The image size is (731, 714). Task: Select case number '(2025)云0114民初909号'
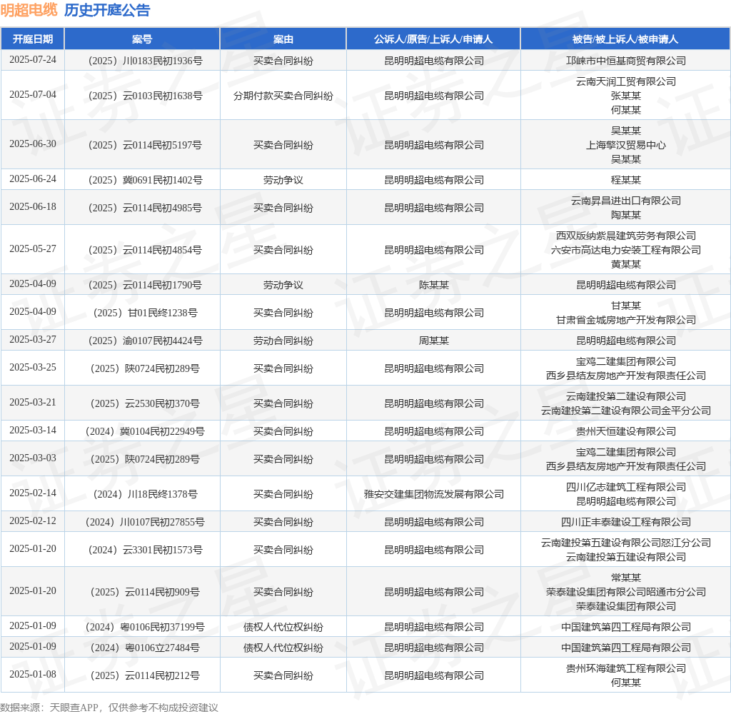(x=145, y=593)
